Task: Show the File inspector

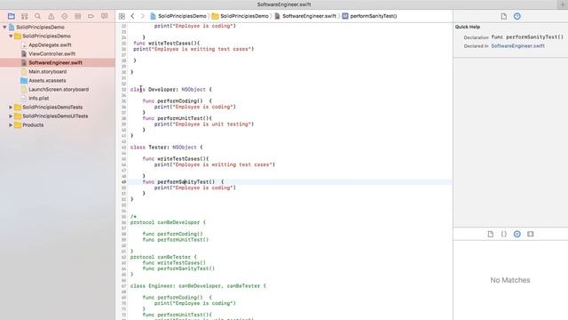Action: pyautogui.click(x=504, y=16)
